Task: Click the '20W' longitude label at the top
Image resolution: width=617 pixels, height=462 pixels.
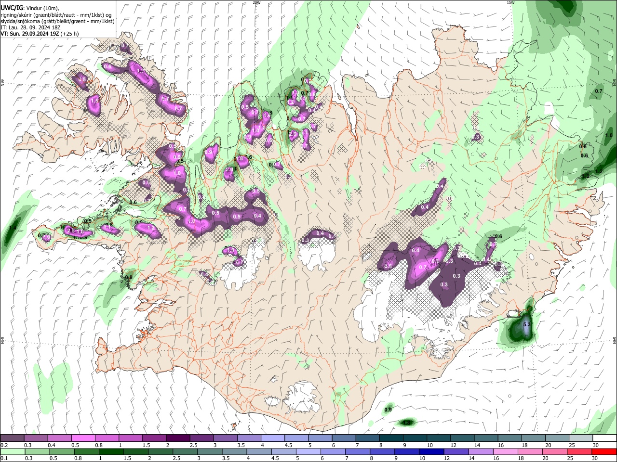Action: coord(256,2)
